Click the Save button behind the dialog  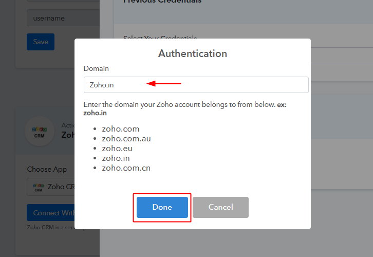(41, 42)
